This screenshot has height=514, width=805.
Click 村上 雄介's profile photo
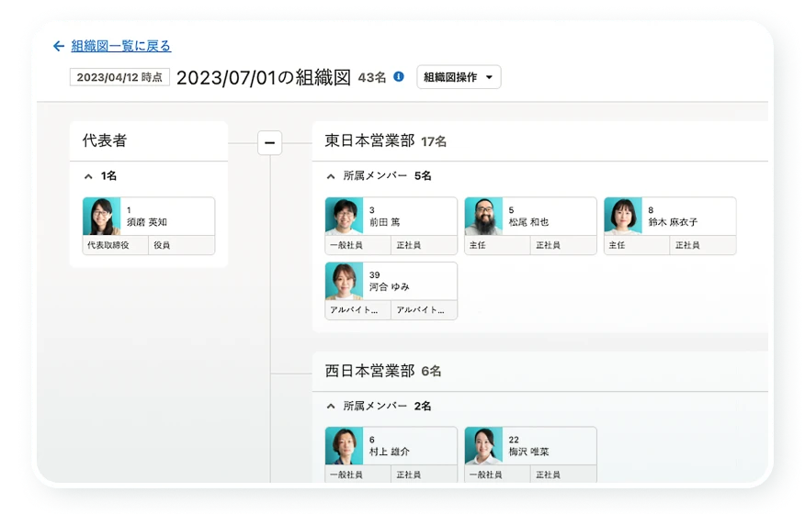point(344,446)
